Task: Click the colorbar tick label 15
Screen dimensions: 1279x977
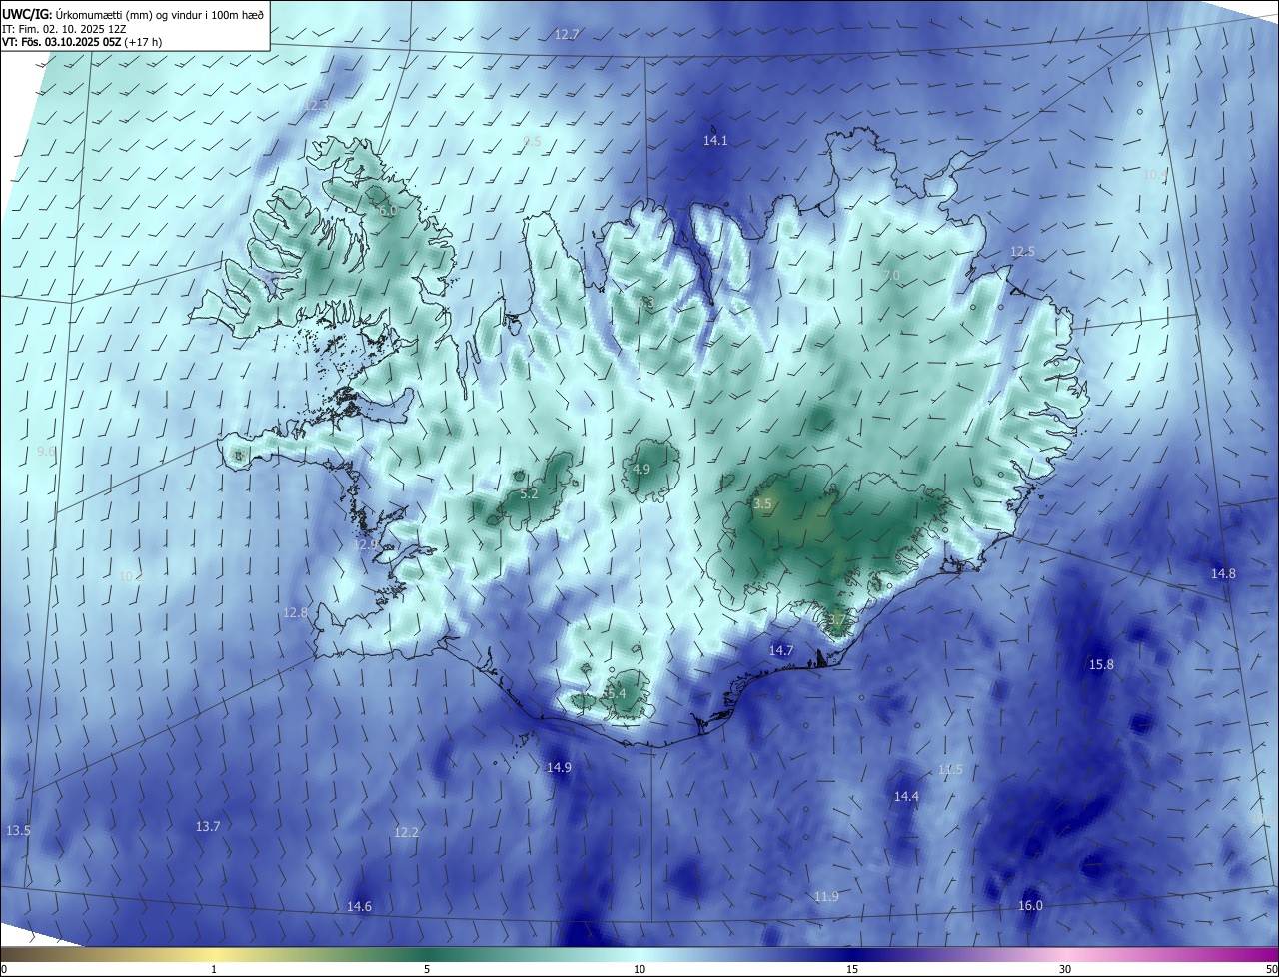Action: coord(852,969)
